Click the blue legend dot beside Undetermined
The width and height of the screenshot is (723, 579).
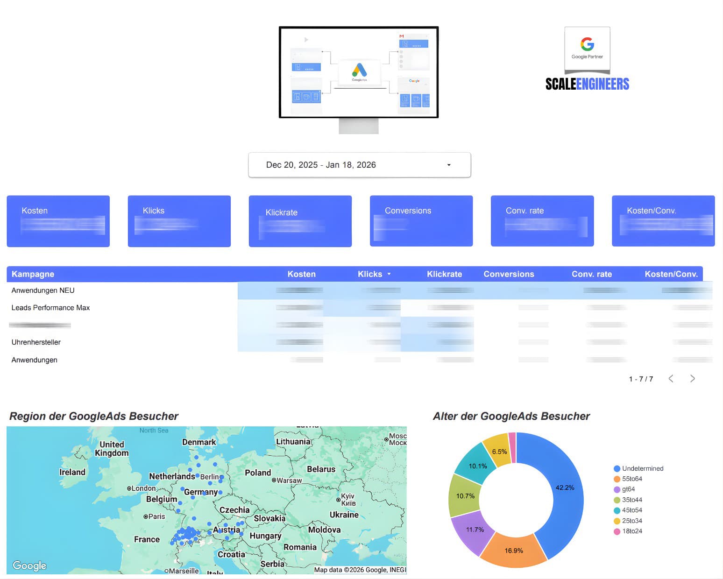point(617,468)
